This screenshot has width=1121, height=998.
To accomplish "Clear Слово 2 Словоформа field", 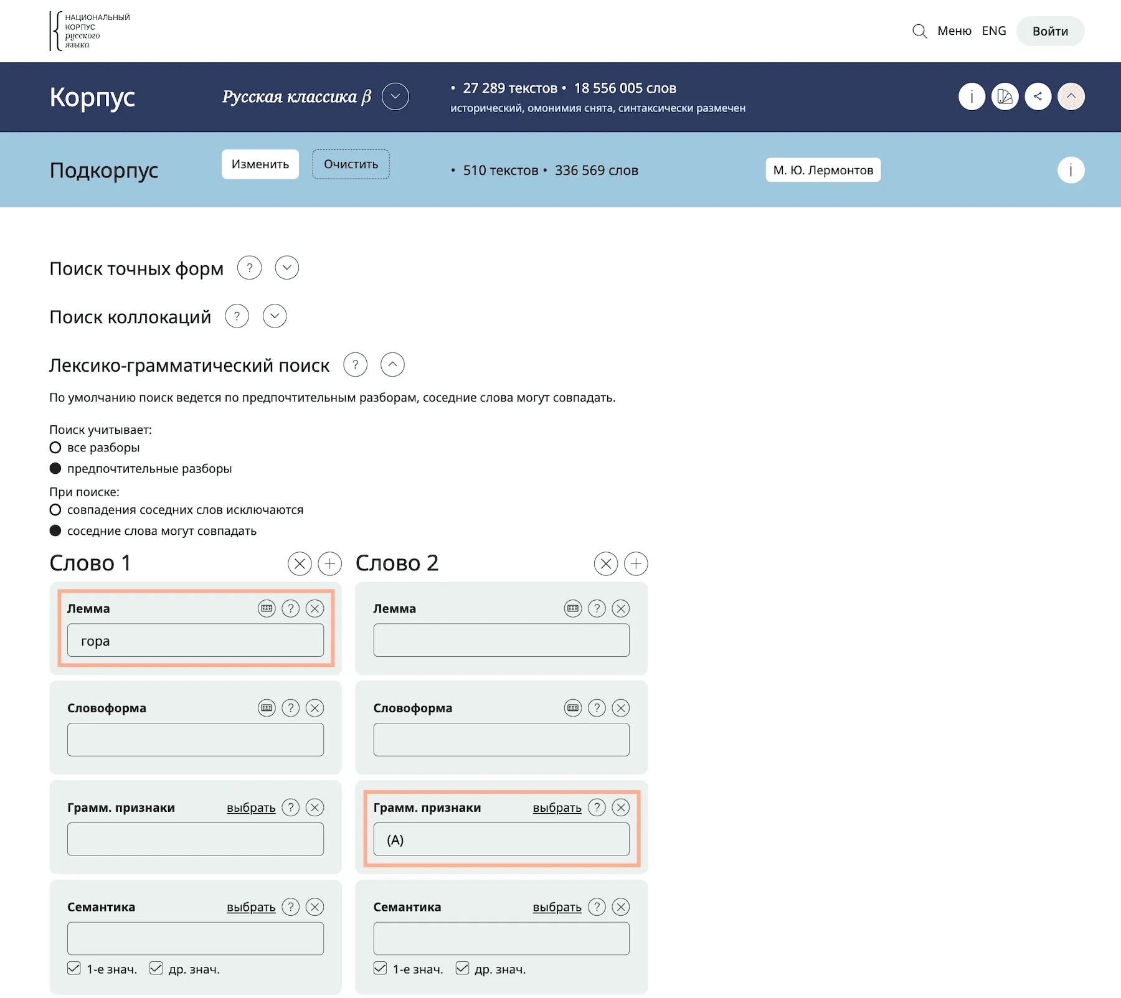I will pyautogui.click(x=621, y=708).
